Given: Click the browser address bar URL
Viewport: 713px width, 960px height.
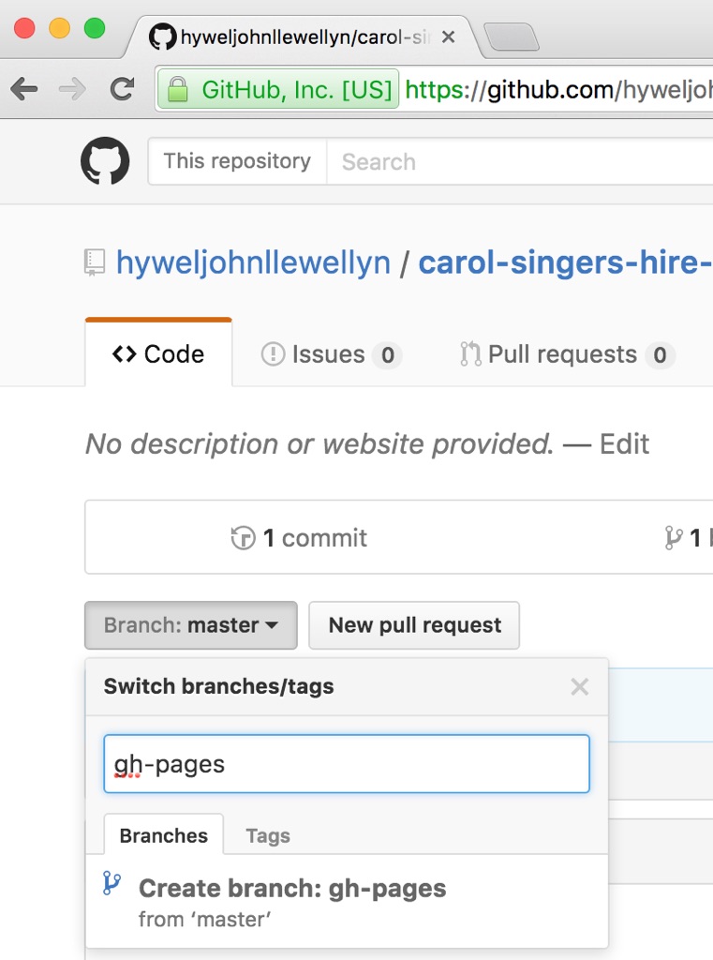Looking at the screenshot, I should [x=558, y=90].
